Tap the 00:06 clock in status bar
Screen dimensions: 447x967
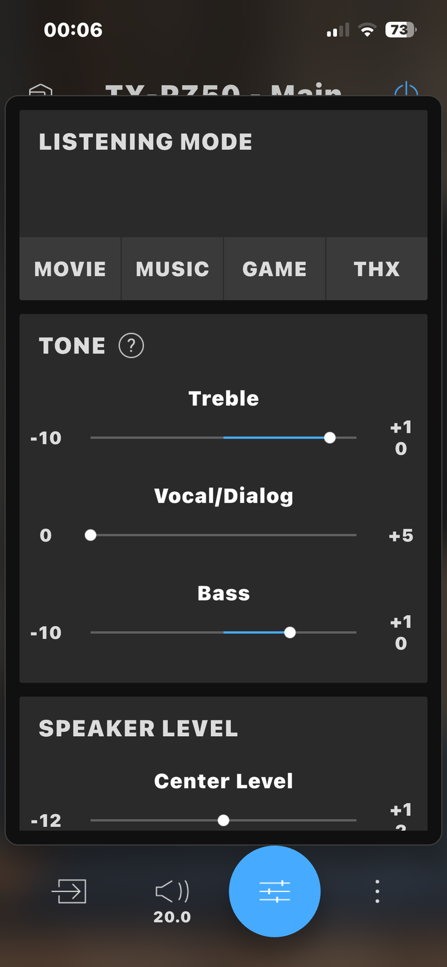pyautogui.click(x=73, y=30)
